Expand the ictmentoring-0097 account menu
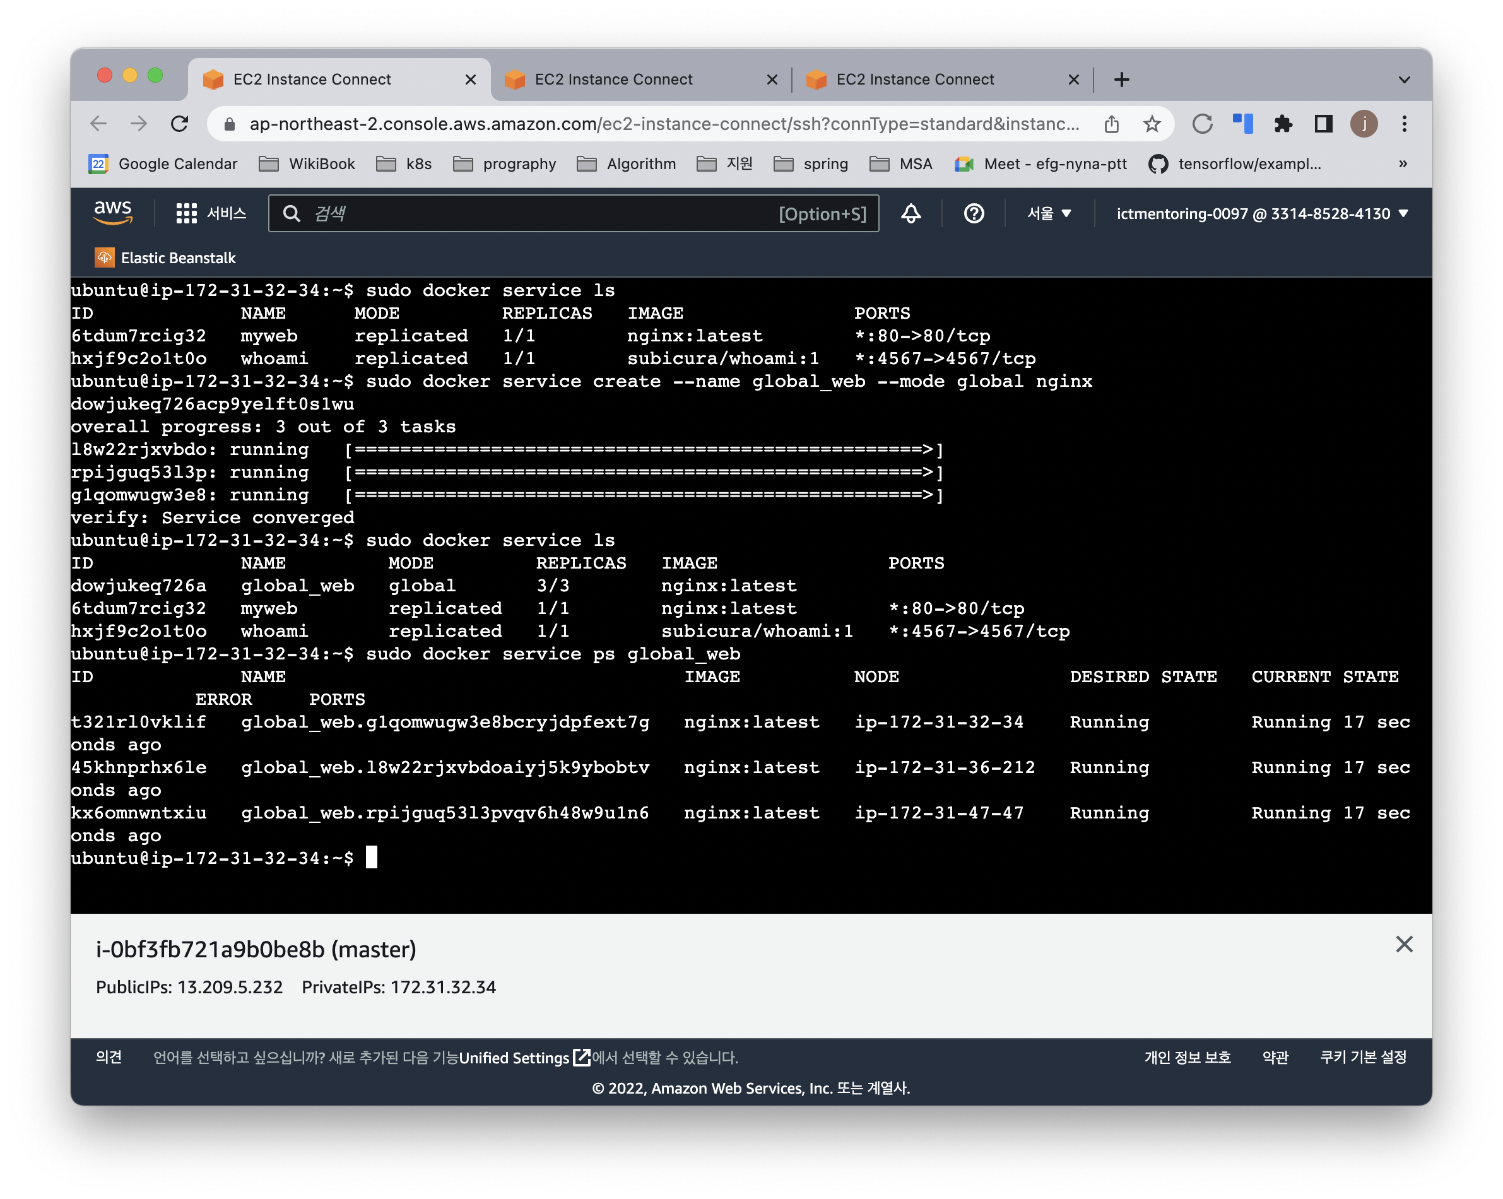 tap(1261, 213)
